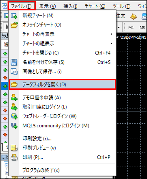Click the floppy disk save icon

(14, 62)
